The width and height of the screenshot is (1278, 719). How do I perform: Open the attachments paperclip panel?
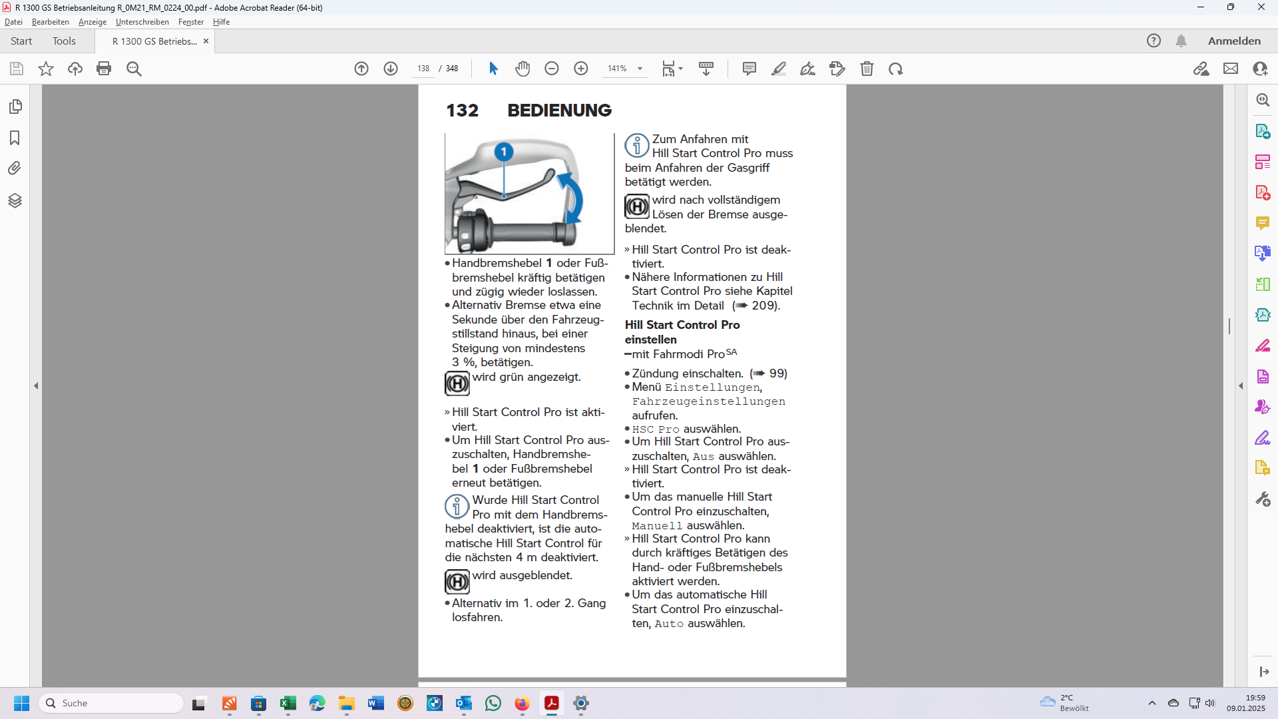[15, 168]
